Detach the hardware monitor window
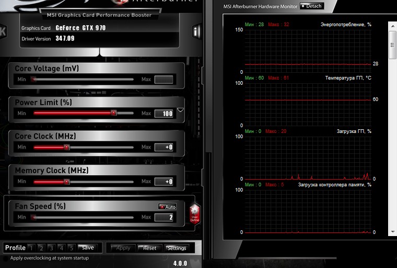This screenshot has height=268, width=397. [312, 6]
